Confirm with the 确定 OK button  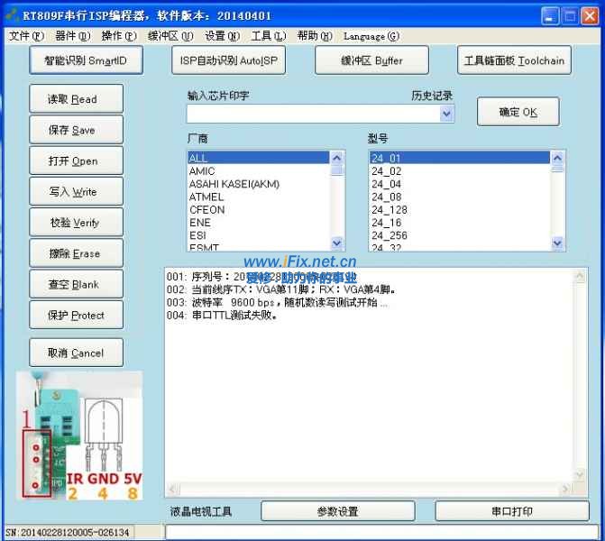tap(518, 112)
